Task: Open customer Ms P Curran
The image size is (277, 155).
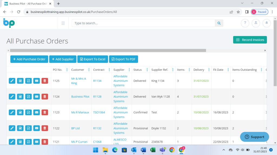Action: 79,142
